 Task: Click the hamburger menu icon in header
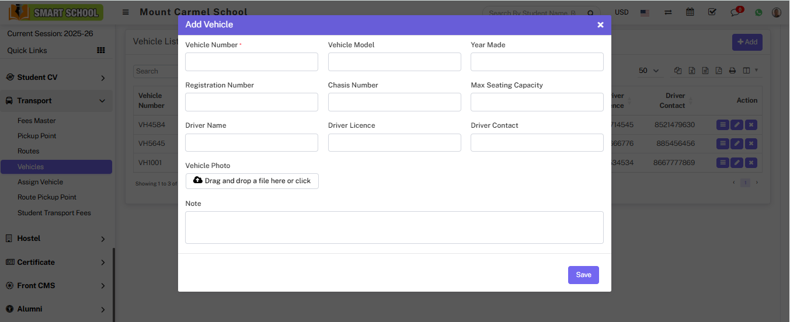(126, 12)
